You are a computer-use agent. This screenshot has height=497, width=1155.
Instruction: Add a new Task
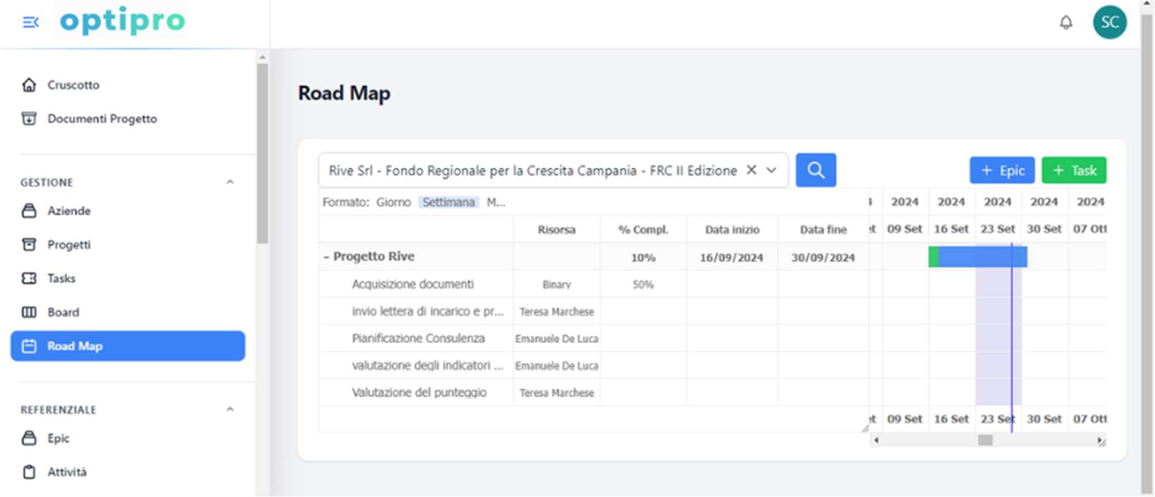tap(1073, 171)
